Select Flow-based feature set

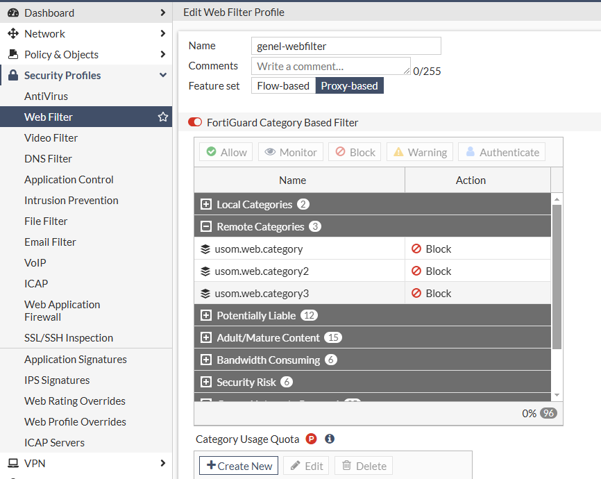click(x=283, y=85)
